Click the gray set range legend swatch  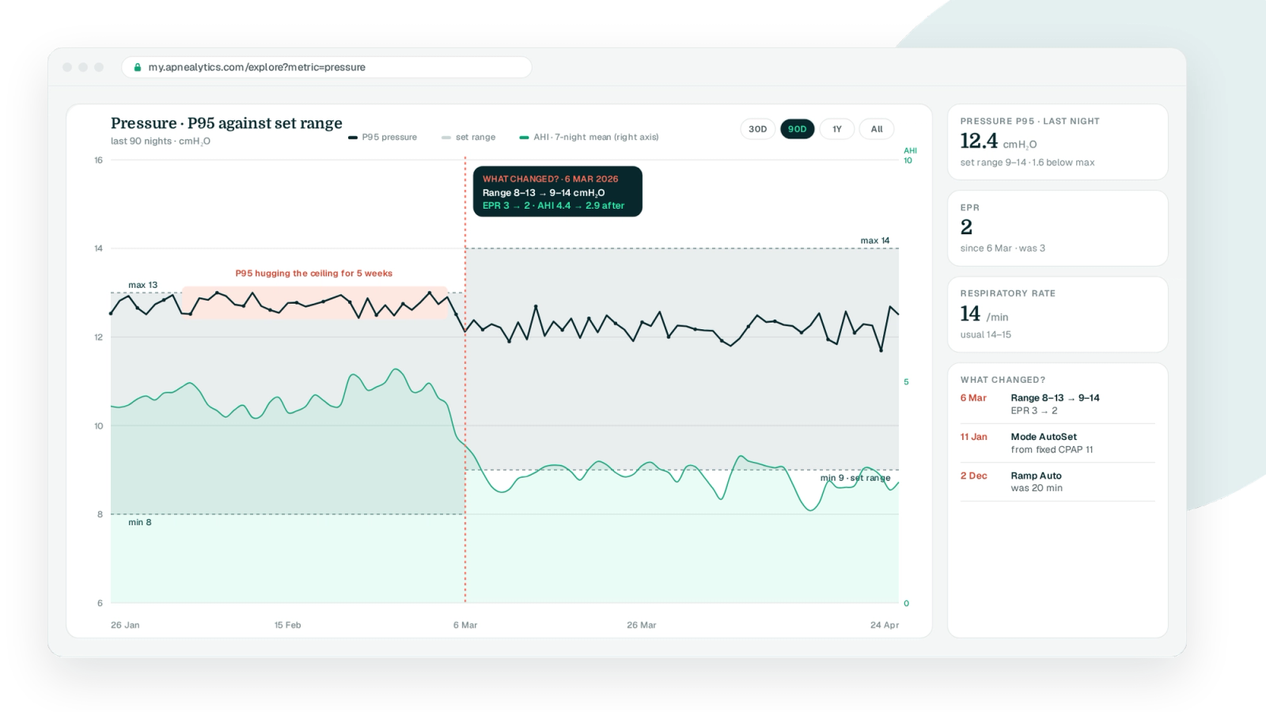pos(446,138)
